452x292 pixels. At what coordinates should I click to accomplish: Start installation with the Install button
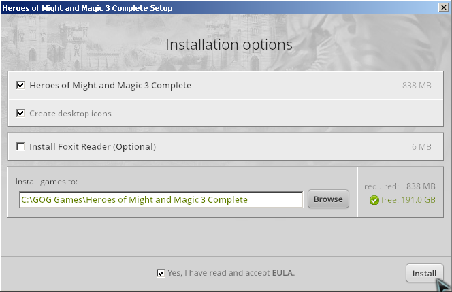(x=424, y=273)
